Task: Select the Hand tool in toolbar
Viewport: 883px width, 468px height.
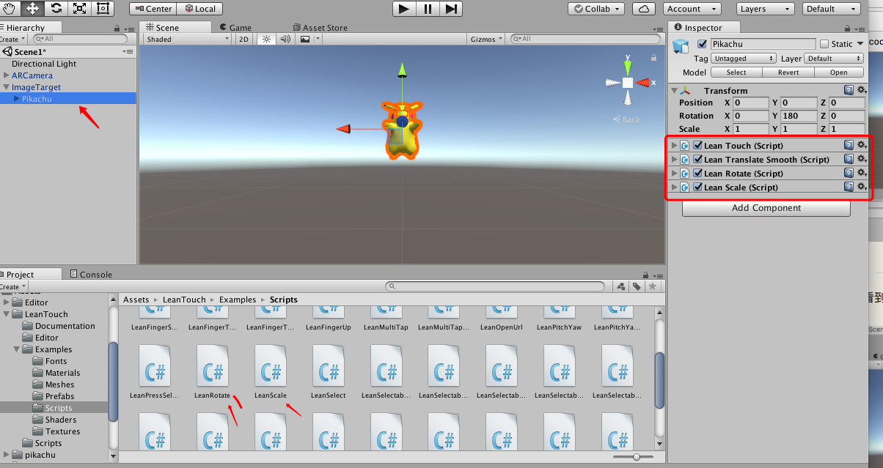Action: point(9,9)
